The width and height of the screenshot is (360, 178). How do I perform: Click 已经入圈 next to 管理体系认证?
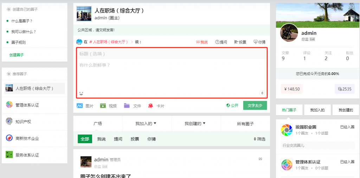coord(347,162)
